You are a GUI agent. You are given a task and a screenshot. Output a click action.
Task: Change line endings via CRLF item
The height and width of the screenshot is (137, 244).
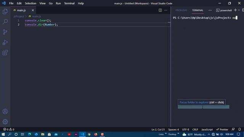(x=195, y=129)
